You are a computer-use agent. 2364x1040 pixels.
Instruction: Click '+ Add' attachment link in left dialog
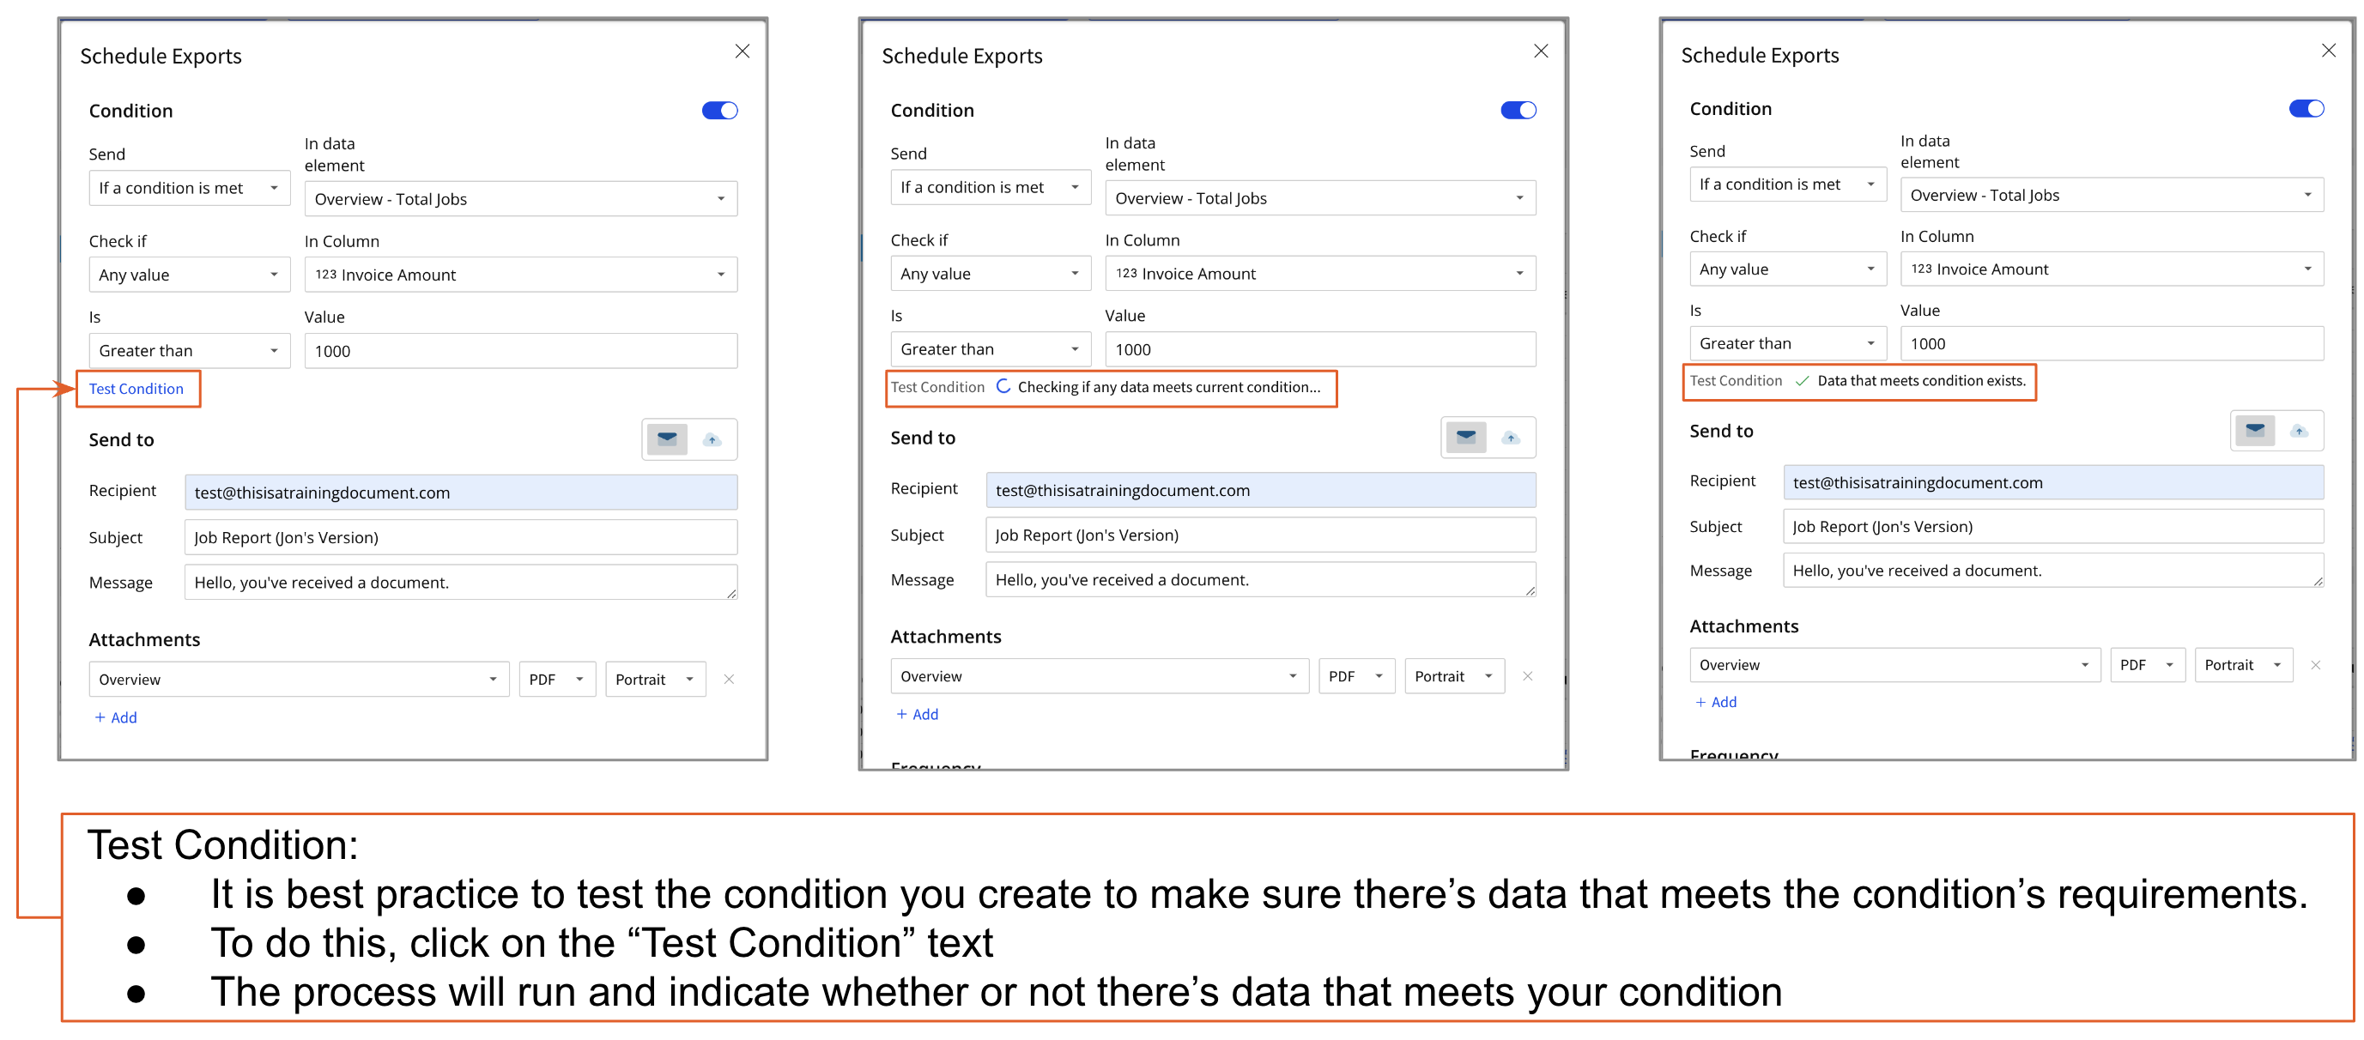(x=116, y=717)
